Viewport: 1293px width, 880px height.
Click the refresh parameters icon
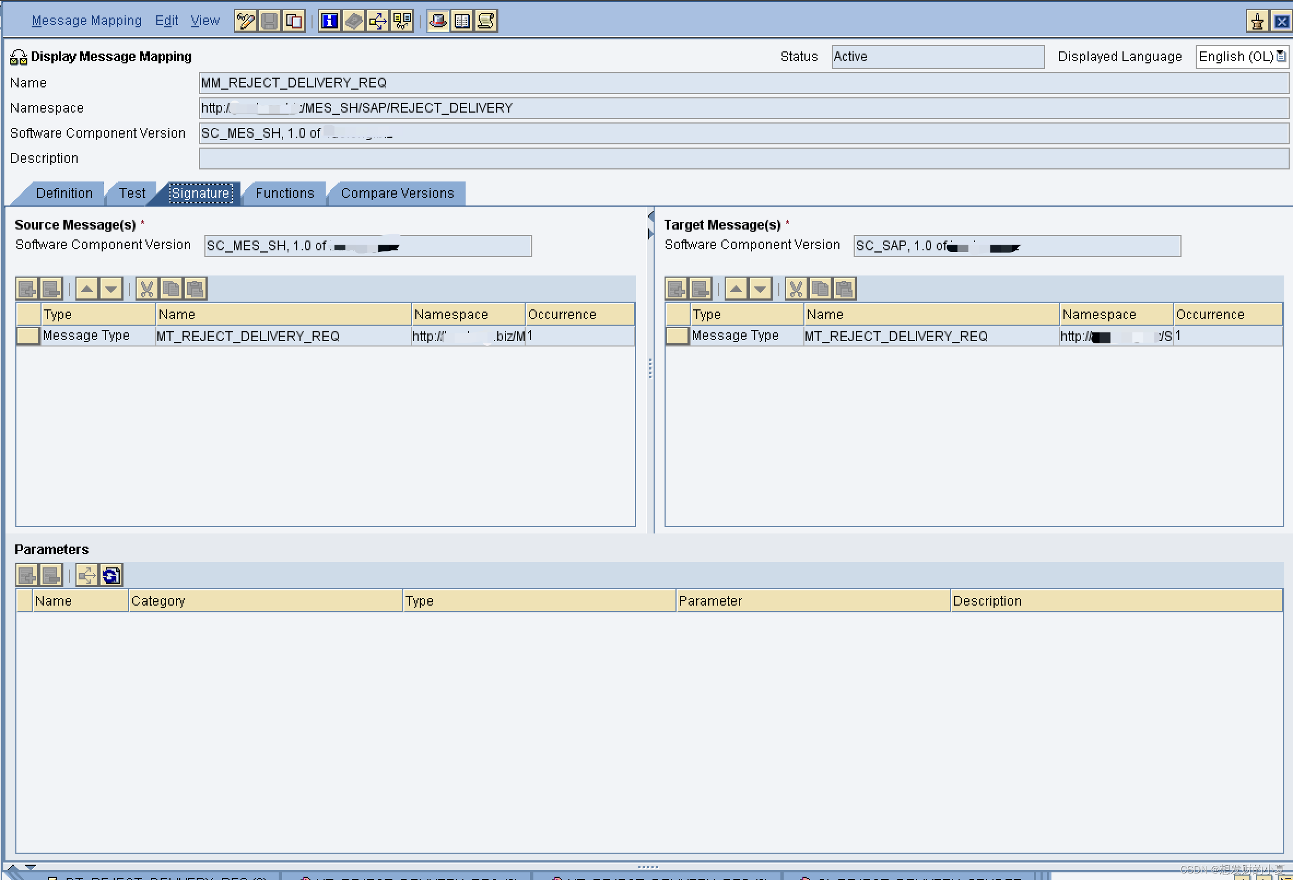coord(111,575)
